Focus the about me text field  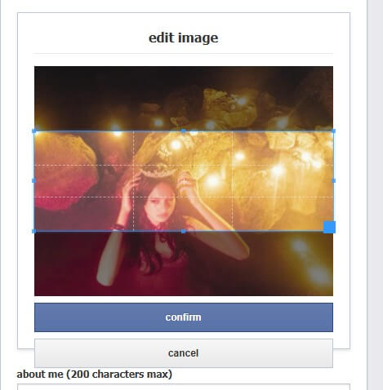click(x=184, y=387)
